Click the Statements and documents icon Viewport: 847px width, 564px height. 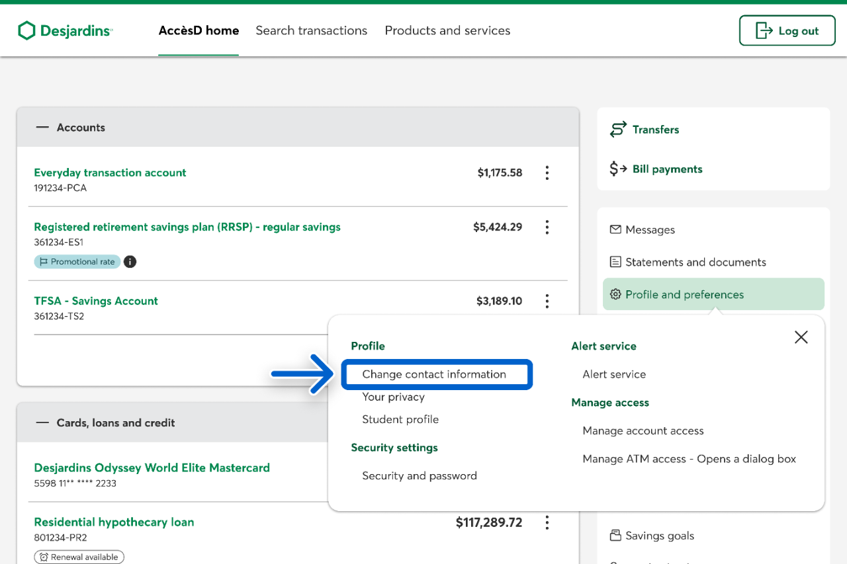[x=615, y=262]
